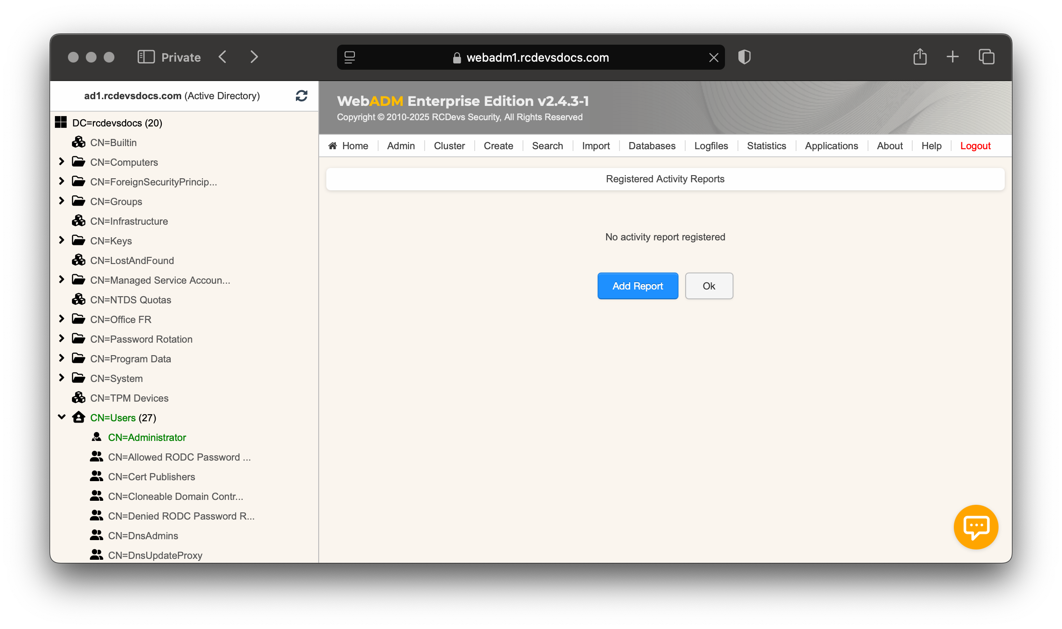Viewport: 1062px width, 629px height.
Task: Open the Statistics menu
Action: pyautogui.click(x=767, y=146)
